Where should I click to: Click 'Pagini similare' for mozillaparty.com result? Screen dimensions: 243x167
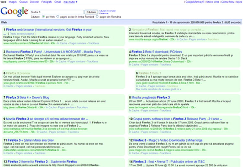coord(76,62)
